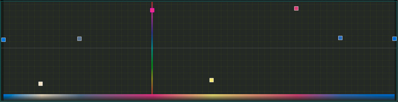Pick the white region of the gradient bar
The width and height of the screenshot is (398, 102).
[41, 97]
